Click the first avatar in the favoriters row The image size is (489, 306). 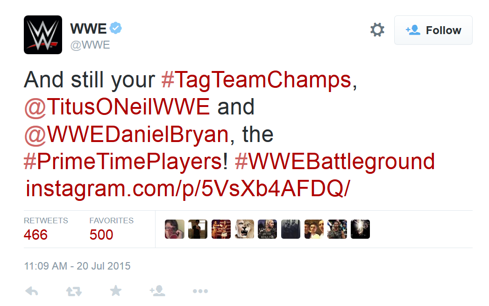click(174, 229)
